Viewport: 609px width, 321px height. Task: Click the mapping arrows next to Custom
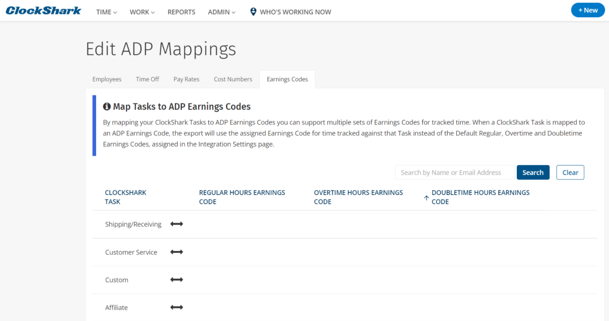click(177, 280)
